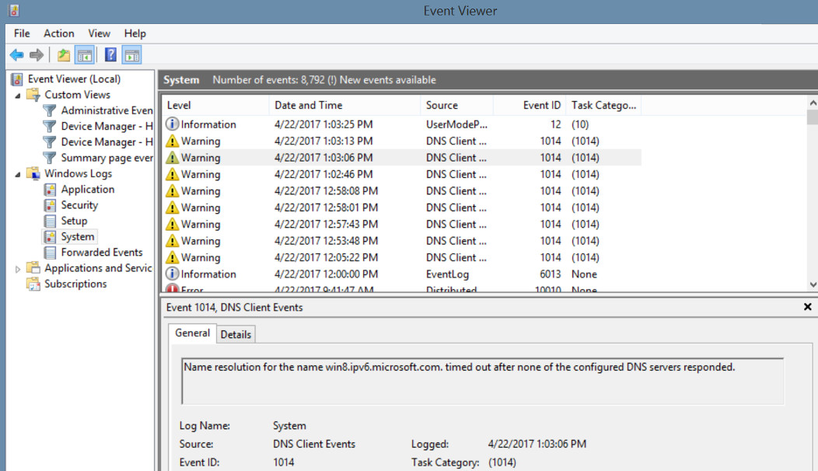Image resolution: width=818 pixels, height=471 pixels.
Task: Click the UserModeP... source cell
Action: [x=456, y=124]
